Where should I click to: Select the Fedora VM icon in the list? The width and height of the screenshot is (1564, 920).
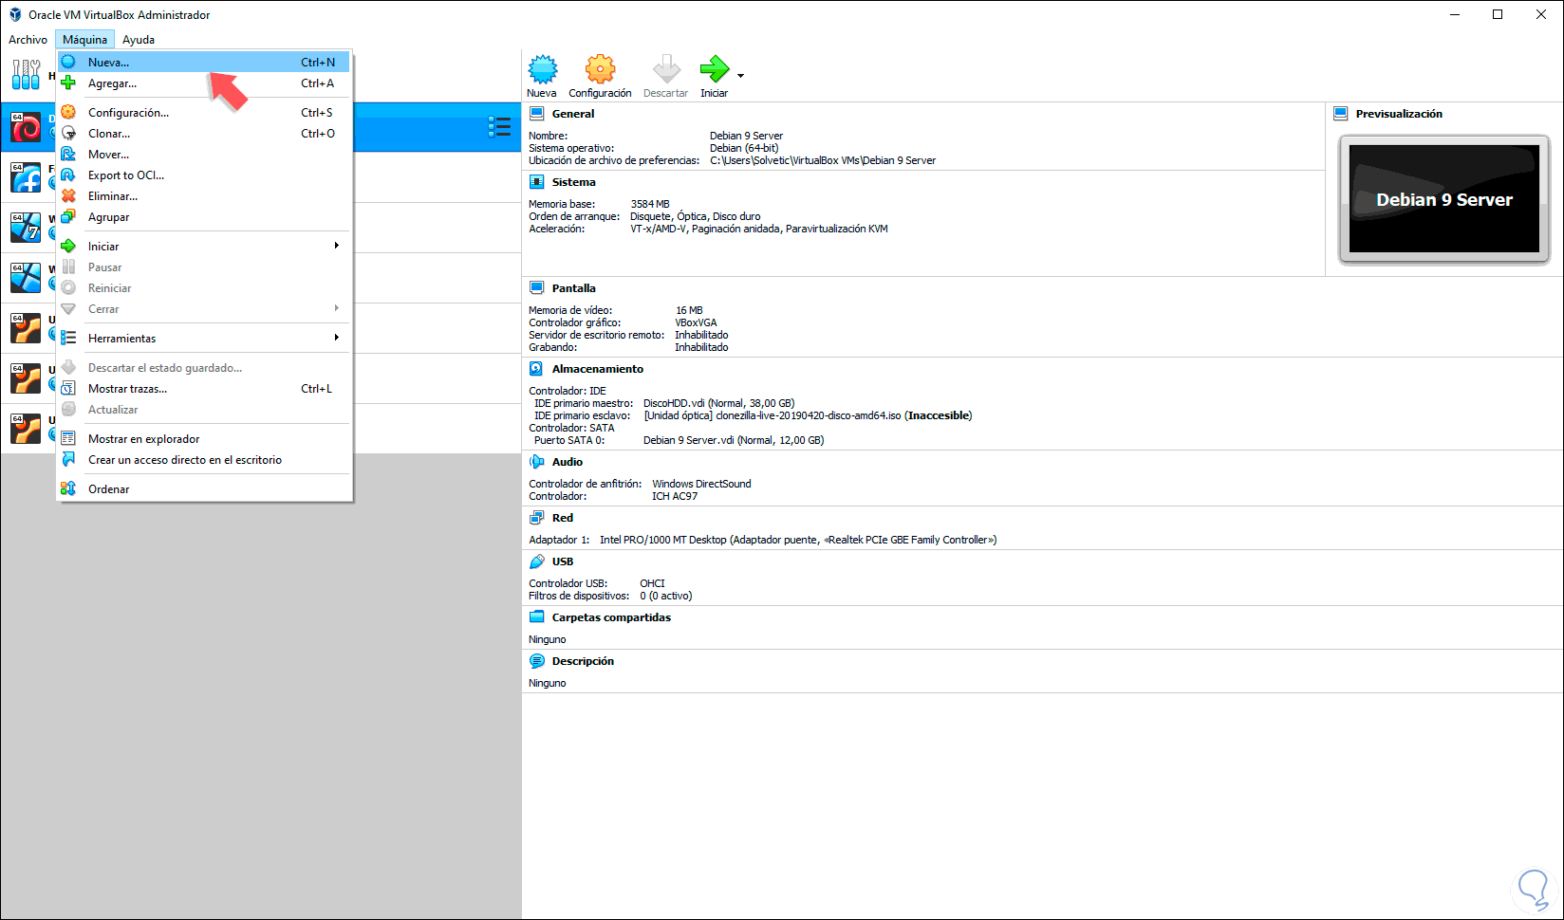(x=26, y=177)
